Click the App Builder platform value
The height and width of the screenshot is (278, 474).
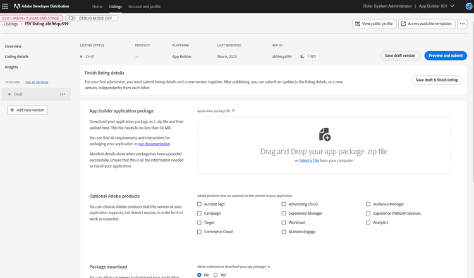181,56
